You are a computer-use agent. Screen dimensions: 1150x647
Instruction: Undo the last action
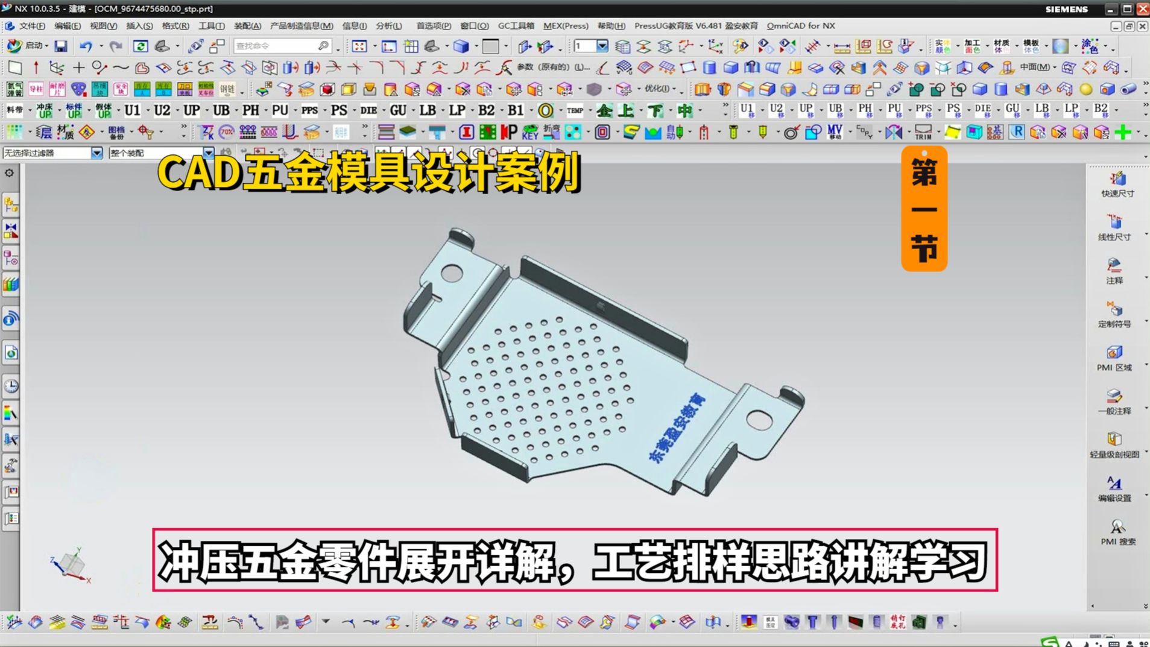click(x=85, y=46)
